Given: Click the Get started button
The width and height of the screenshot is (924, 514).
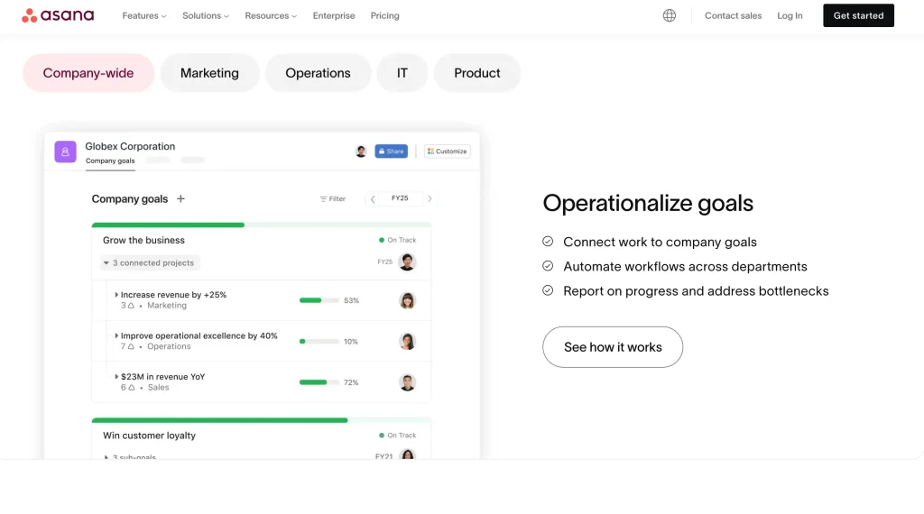Looking at the screenshot, I should click(858, 15).
